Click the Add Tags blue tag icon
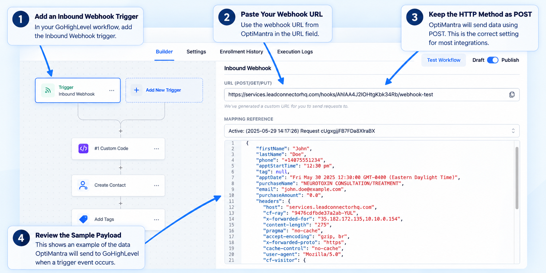This screenshot has height=273, width=546. 83,219
